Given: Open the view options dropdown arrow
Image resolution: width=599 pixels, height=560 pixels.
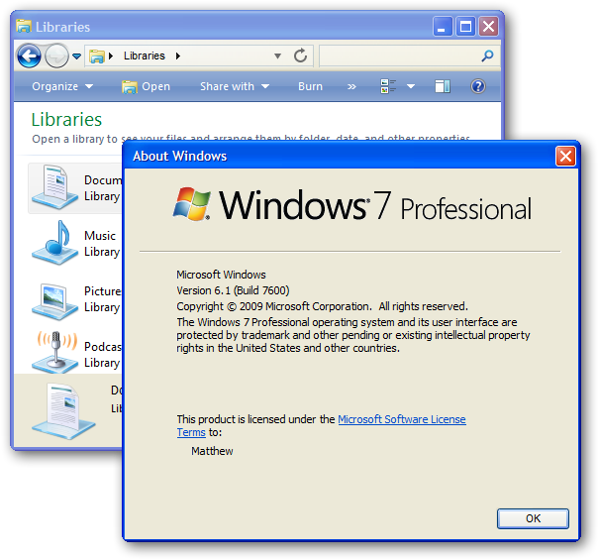Looking at the screenshot, I should click(x=411, y=86).
